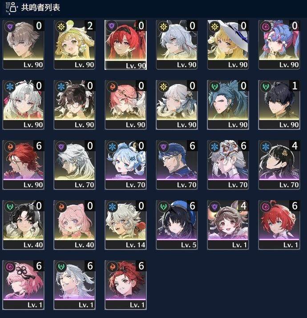Click the resonator list header icon
This screenshot has height=318, width=307.
click(12, 8)
